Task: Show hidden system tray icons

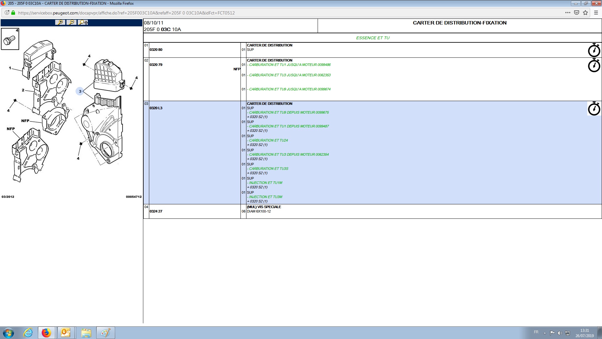Action: coord(545,333)
